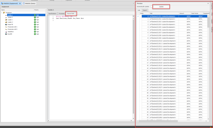The image size is (213, 128).
Task: Enable the Automatically Update checkbox
Action: click(x=152, y=6)
